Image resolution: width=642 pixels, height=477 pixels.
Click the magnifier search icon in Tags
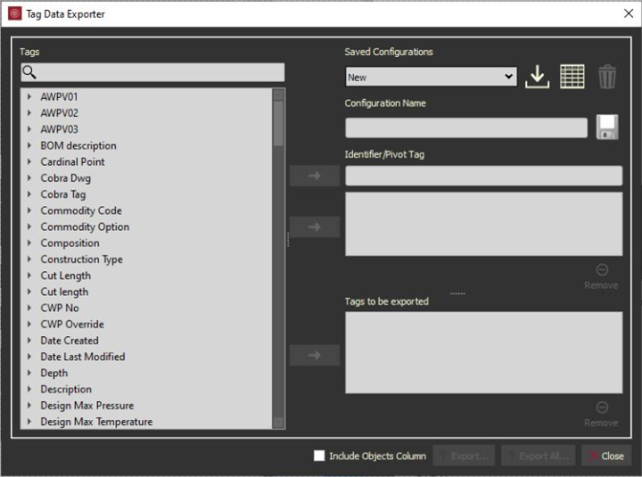pyautogui.click(x=29, y=72)
